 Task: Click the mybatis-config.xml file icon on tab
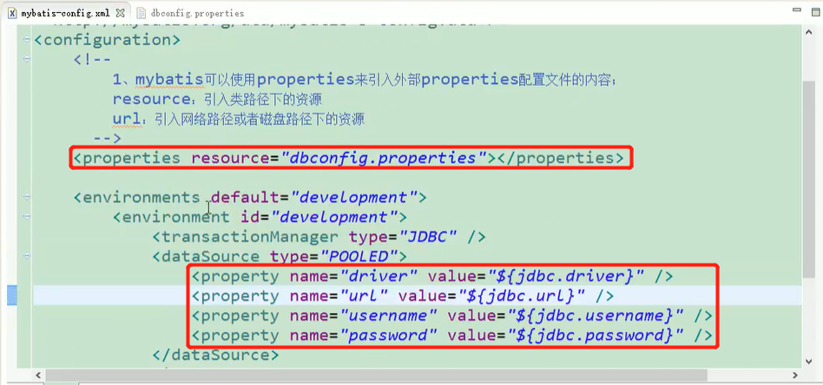tap(13, 13)
